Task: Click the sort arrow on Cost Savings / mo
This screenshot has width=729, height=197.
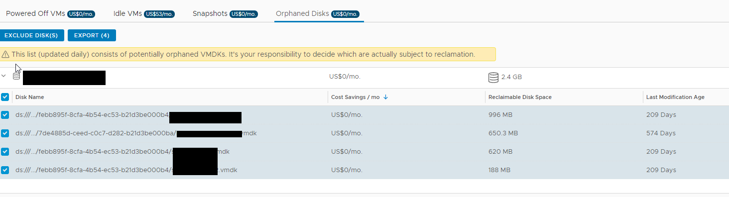Action: point(386,97)
